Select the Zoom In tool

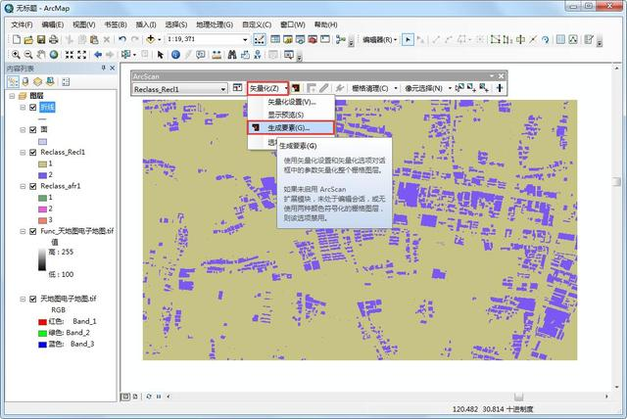16,55
